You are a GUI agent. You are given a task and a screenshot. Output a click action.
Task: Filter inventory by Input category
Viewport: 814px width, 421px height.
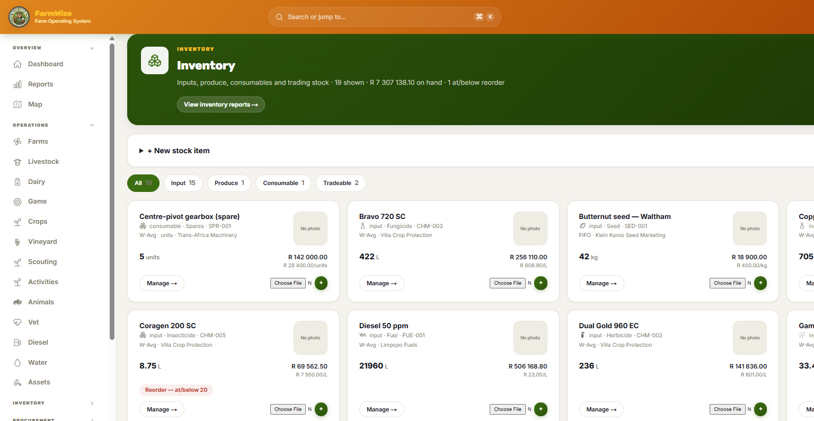(183, 183)
